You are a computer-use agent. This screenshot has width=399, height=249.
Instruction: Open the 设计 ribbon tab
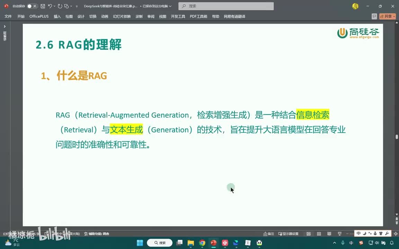pos(81,16)
